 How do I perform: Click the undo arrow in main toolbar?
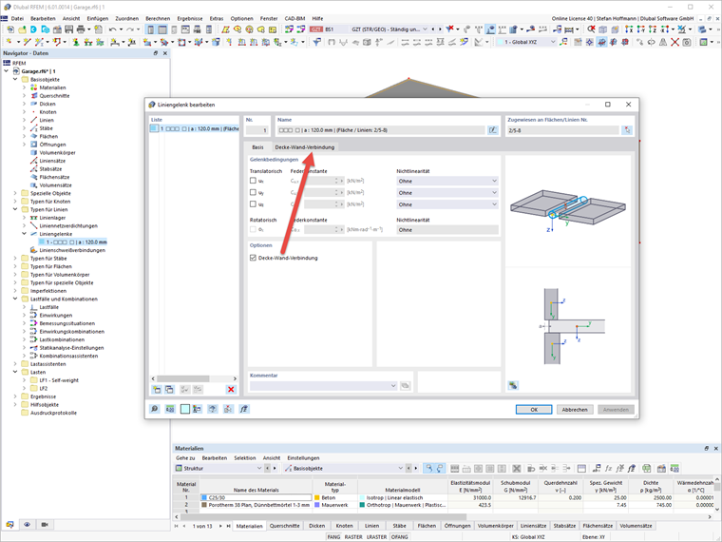(112, 29)
